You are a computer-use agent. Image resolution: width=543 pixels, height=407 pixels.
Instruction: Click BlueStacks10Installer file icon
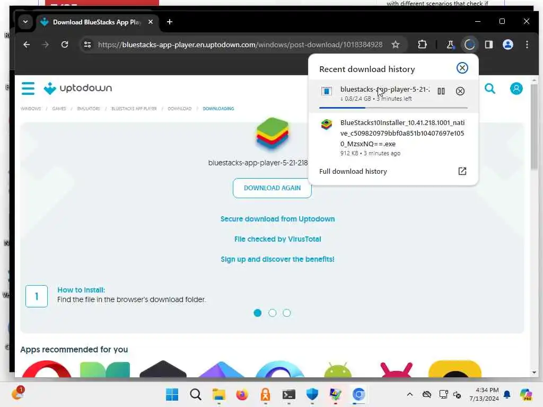click(x=326, y=124)
